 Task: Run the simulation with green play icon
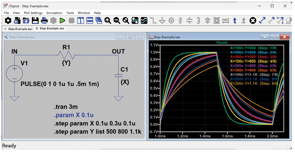pyautogui.click(x=62, y=20)
